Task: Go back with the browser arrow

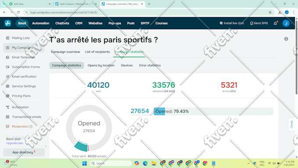Action: [4, 12]
